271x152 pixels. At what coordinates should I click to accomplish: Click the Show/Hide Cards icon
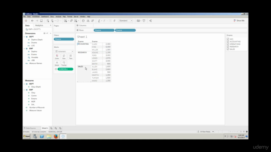pyautogui.click(x=138, y=21)
